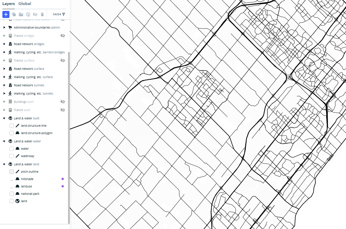Viewport: 346px width, 229px height.
Task: Select the land-structure-polygon layer
Action: pyautogui.click(x=37, y=133)
